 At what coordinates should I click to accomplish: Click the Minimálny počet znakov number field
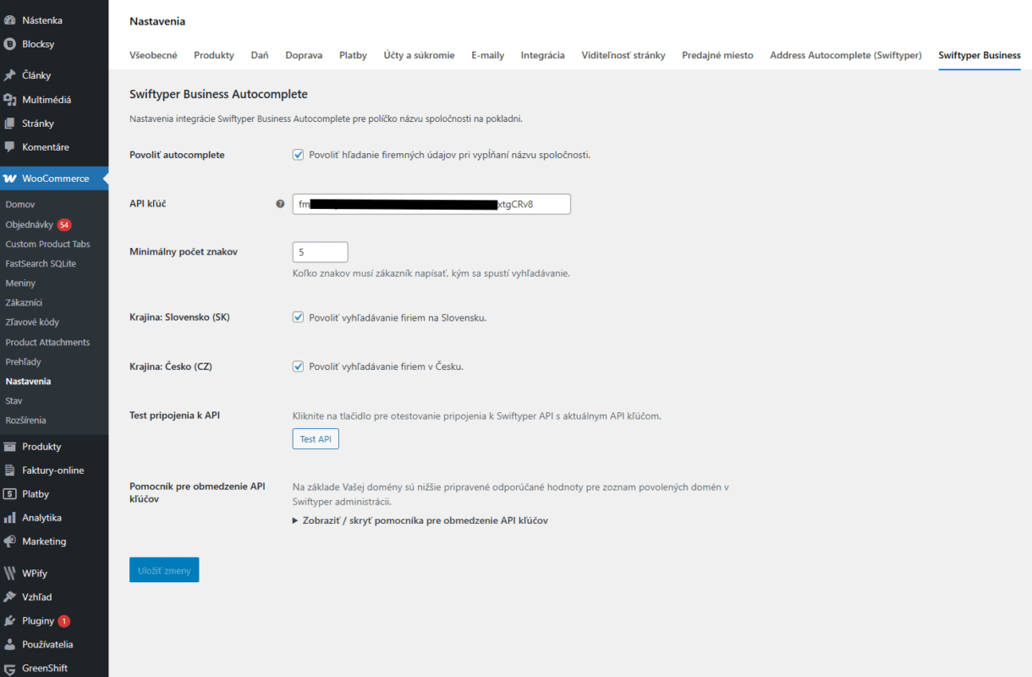pyautogui.click(x=320, y=252)
